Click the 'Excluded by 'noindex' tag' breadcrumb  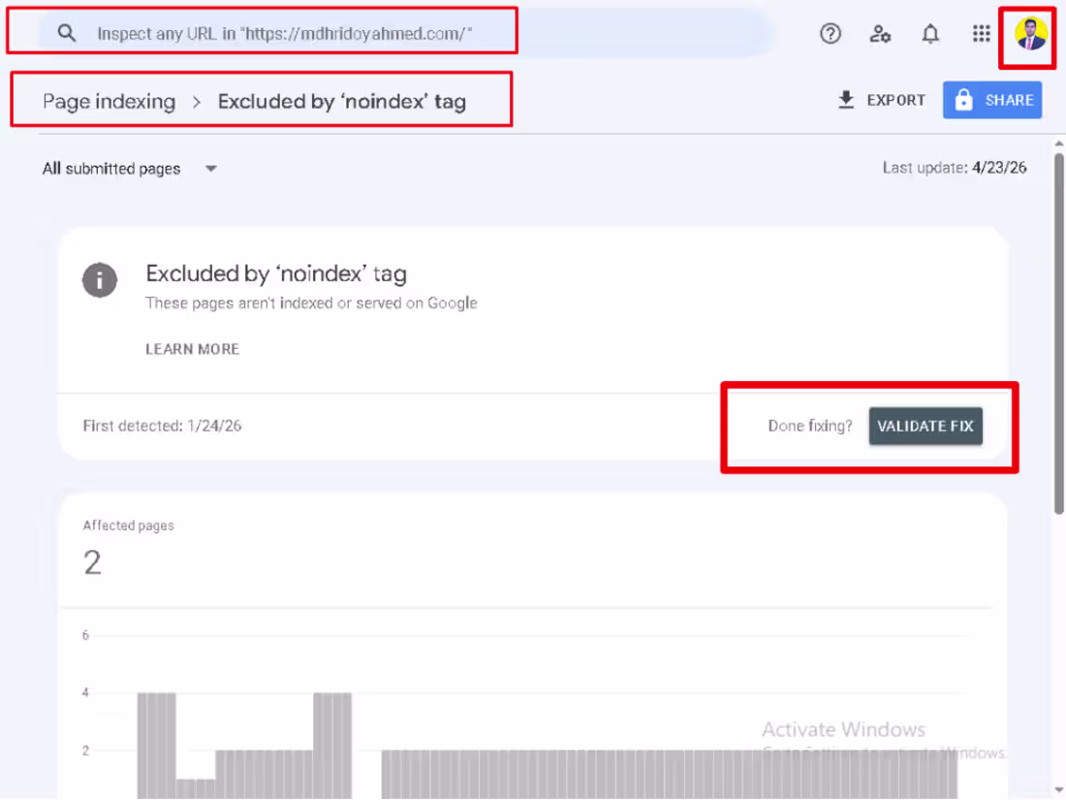pyautogui.click(x=342, y=102)
